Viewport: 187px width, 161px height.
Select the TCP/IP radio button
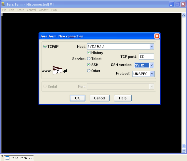[x=45, y=46]
